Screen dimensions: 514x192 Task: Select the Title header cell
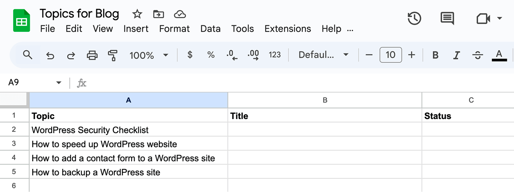coord(325,115)
